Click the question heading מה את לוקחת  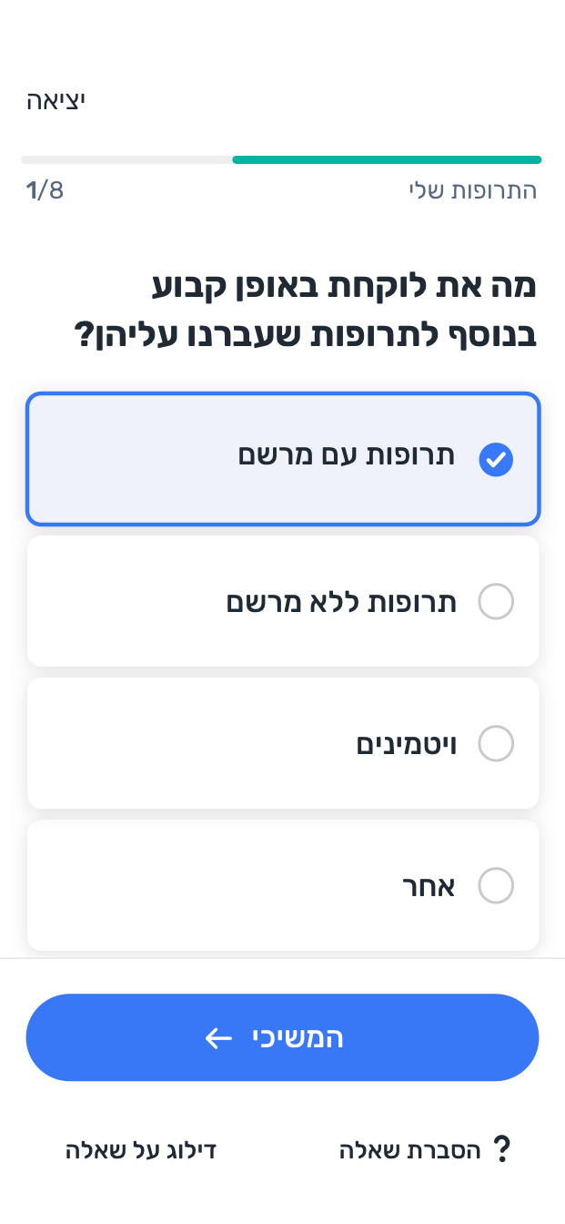tap(306, 311)
